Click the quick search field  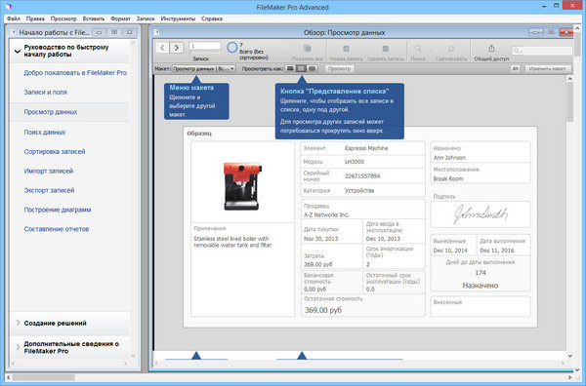point(542,51)
